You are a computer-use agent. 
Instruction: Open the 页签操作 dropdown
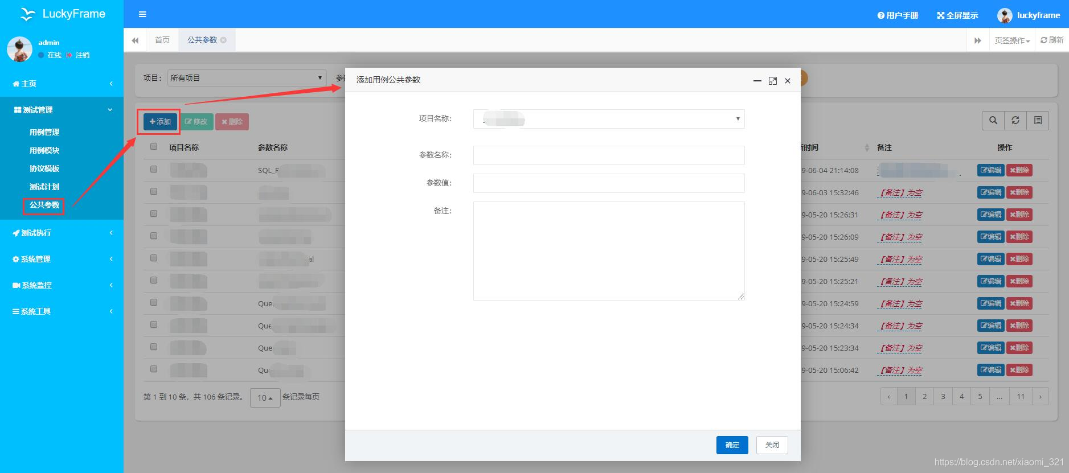(1012, 40)
